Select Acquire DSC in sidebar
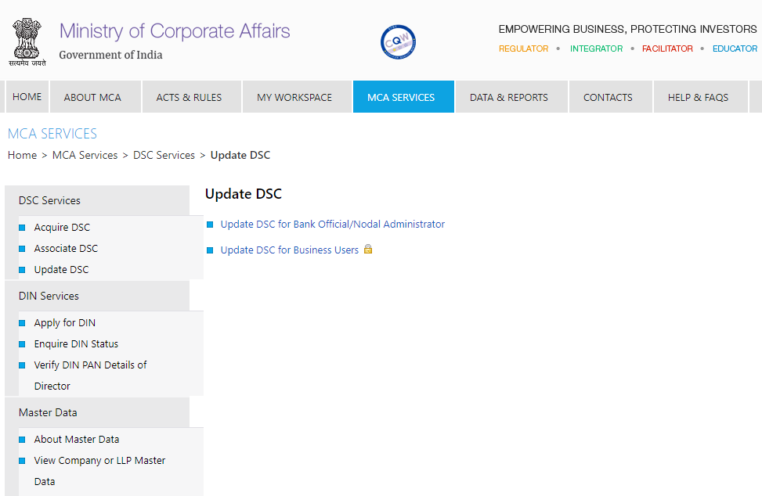The height and width of the screenshot is (496, 762). (62, 228)
